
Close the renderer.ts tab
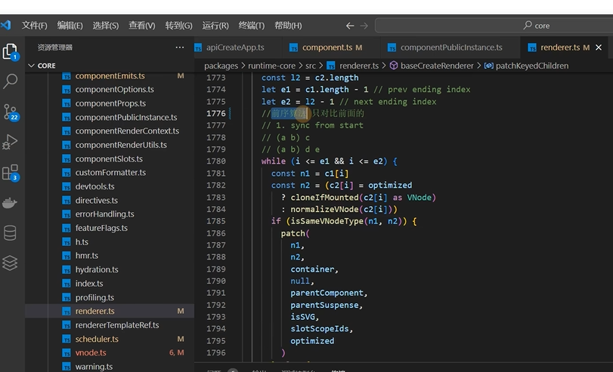[x=599, y=48]
